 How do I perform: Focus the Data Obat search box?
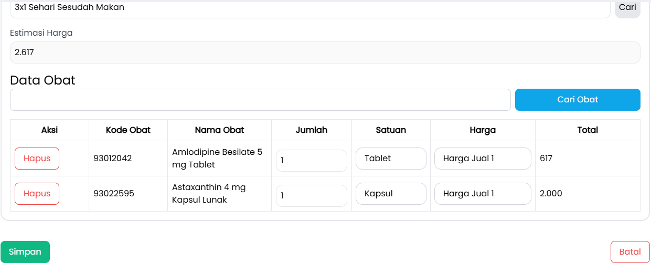tap(260, 100)
